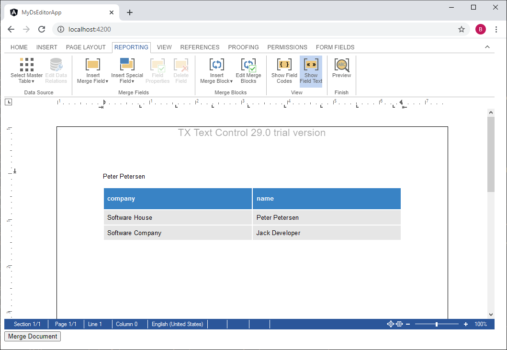Open the VIEW ribbon tab
507x350 pixels.
164,47
